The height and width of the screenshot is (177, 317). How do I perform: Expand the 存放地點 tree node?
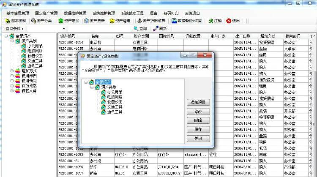(x=12, y=86)
